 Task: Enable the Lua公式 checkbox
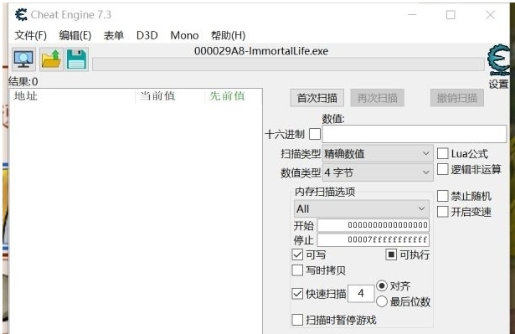(x=442, y=153)
